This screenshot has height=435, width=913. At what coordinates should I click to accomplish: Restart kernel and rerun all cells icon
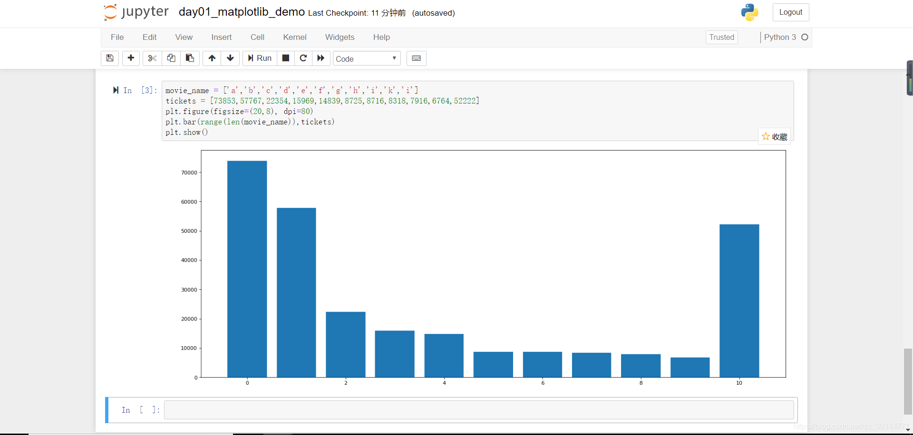point(321,58)
